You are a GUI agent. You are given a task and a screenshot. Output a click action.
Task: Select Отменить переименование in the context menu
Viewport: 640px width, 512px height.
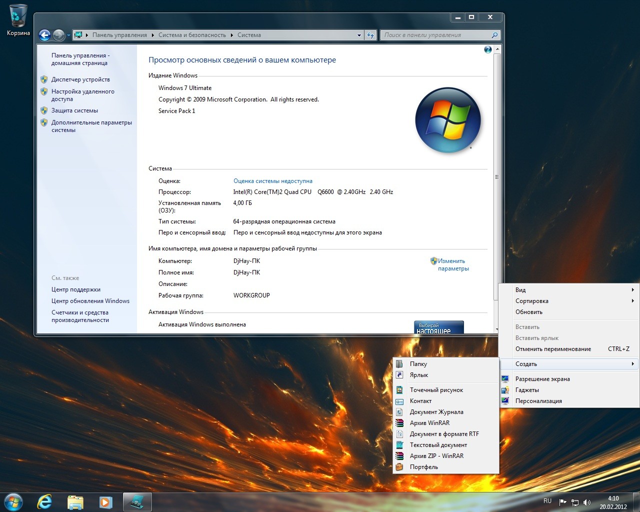(569, 349)
